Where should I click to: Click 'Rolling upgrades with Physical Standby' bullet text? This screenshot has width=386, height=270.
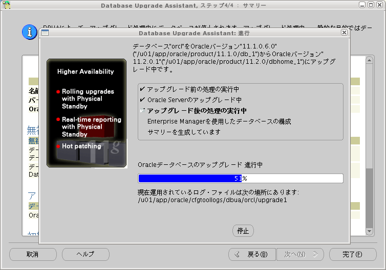coord(88,99)
